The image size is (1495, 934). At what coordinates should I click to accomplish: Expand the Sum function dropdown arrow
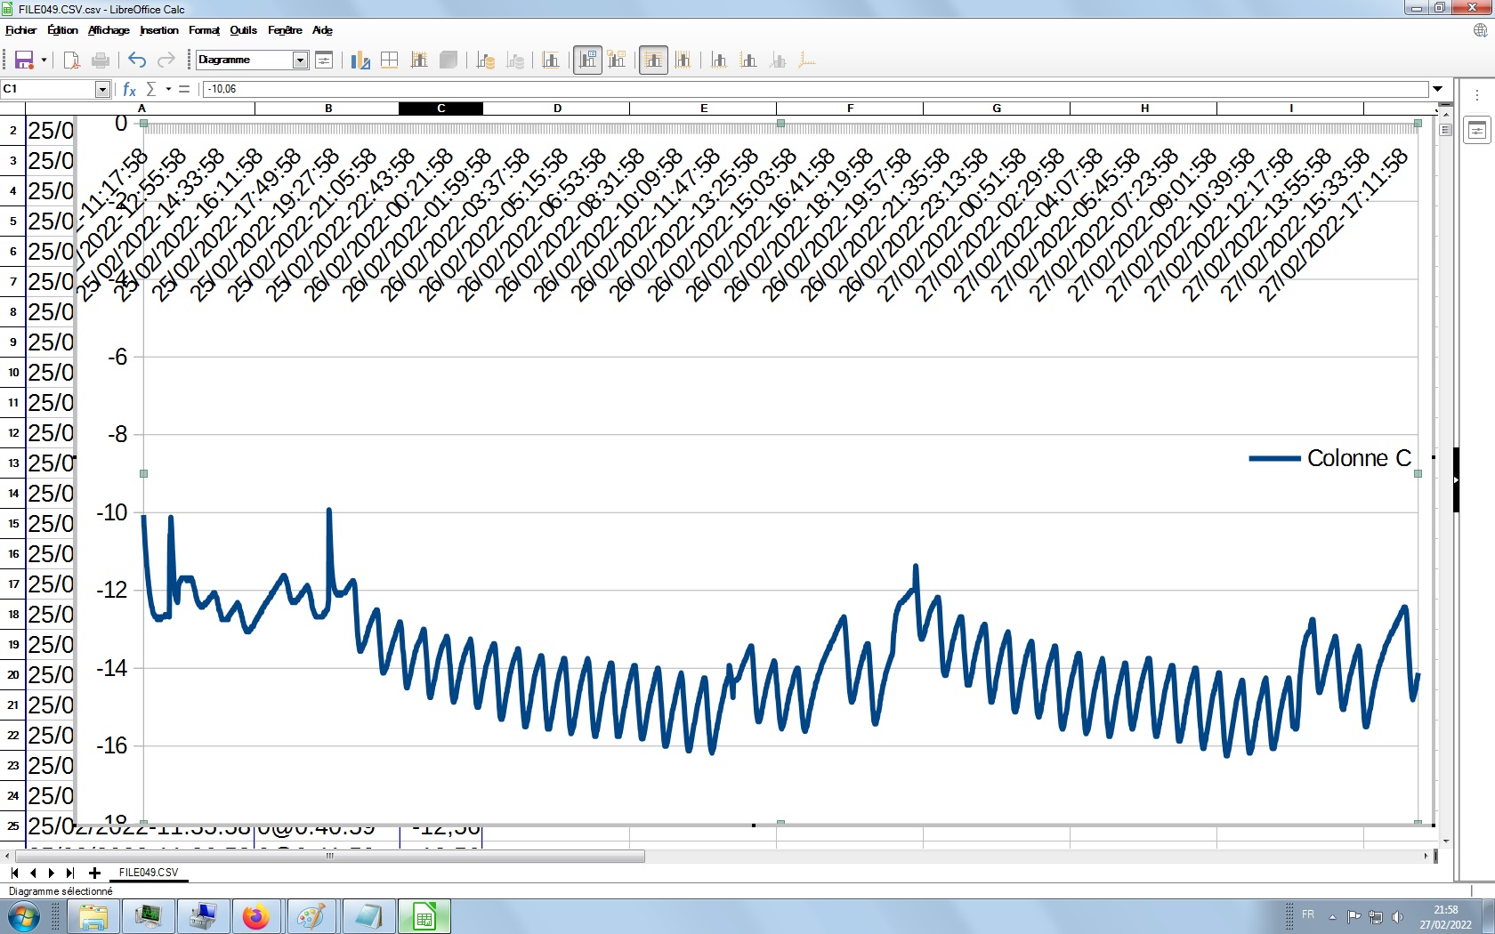(168, 89)
